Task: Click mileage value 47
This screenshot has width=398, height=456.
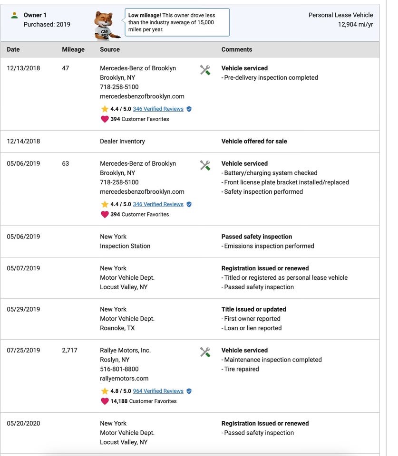Action: click(66, 68)
